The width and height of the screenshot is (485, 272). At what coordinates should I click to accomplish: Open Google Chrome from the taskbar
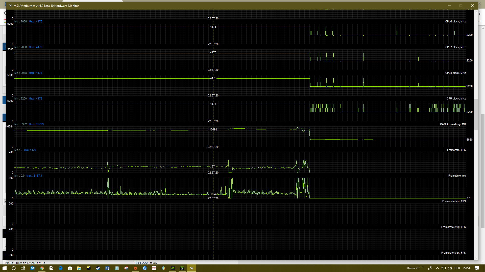coord(42,268)
